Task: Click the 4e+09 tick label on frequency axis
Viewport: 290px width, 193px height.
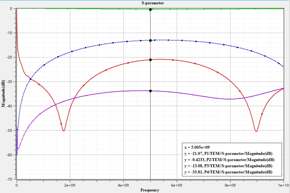Action: pos(123,185)
